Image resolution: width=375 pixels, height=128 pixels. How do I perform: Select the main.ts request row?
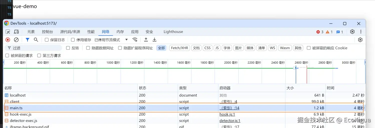pos(184,108)
